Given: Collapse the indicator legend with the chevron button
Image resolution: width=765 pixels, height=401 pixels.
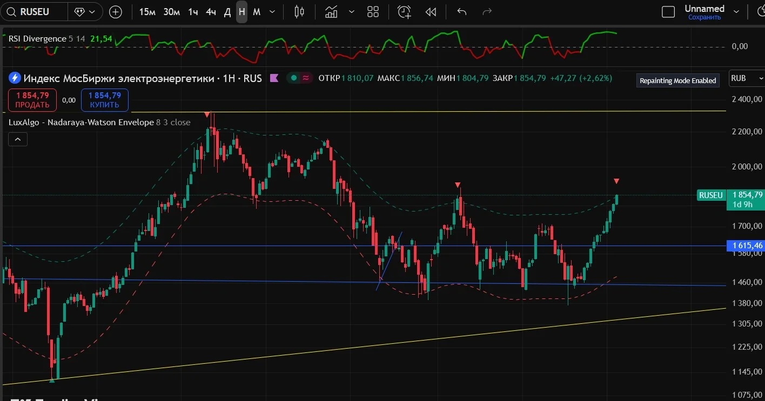Looking at the screenshot, I should [x=17, y=139].
